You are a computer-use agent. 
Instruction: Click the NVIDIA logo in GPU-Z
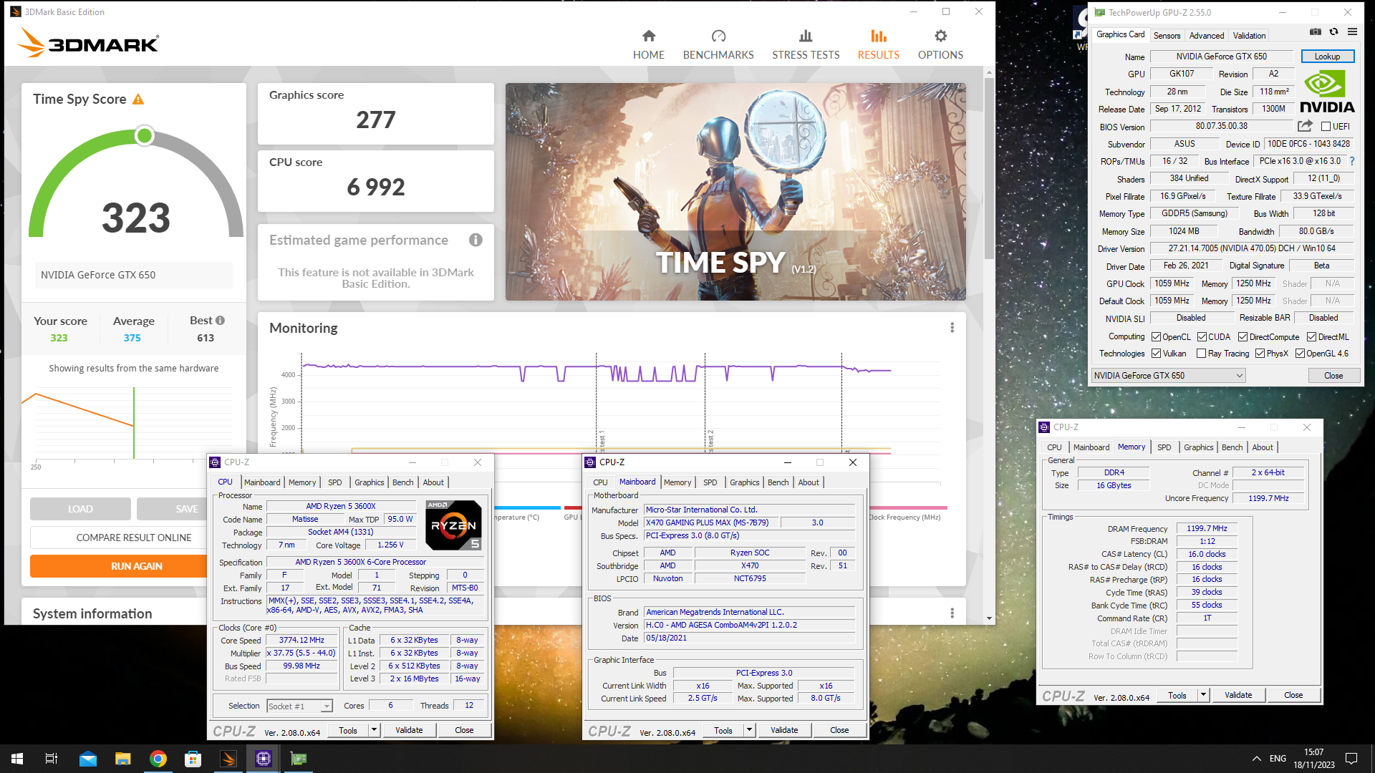[x=1326, y=91]
